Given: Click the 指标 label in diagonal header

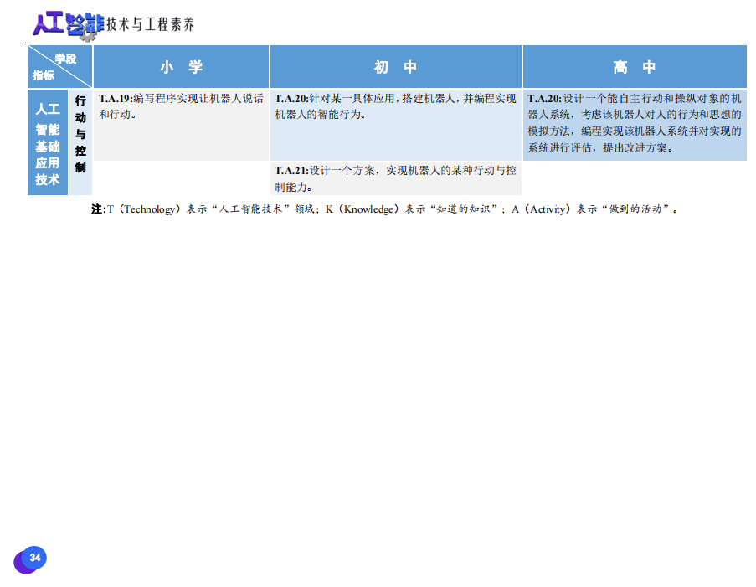Looking at the screenshot, I should [x=43, y=75].
